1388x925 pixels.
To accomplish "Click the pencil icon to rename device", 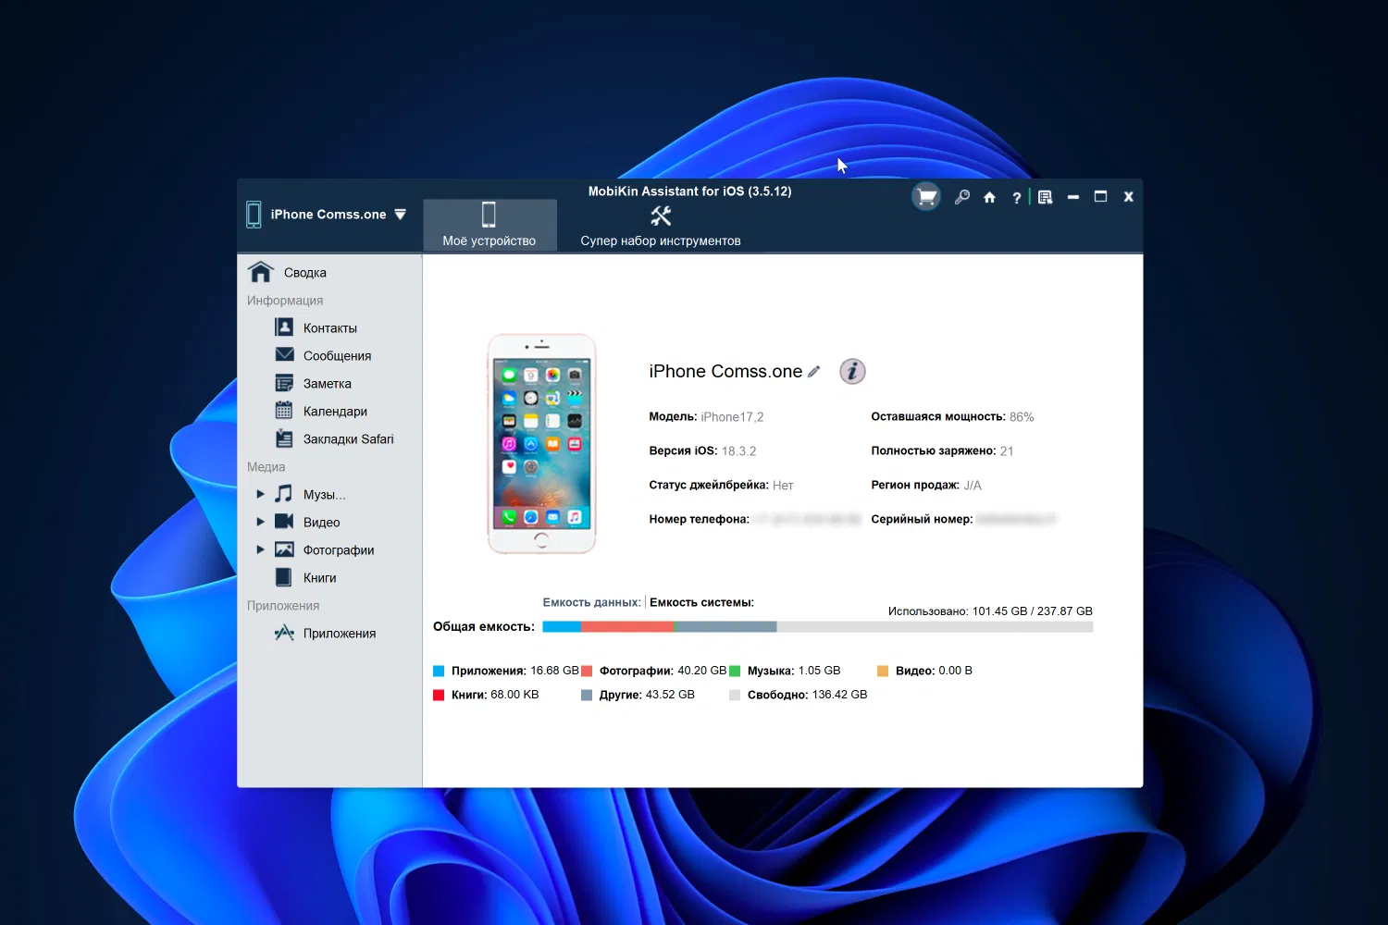I will (x=814, y=371).
